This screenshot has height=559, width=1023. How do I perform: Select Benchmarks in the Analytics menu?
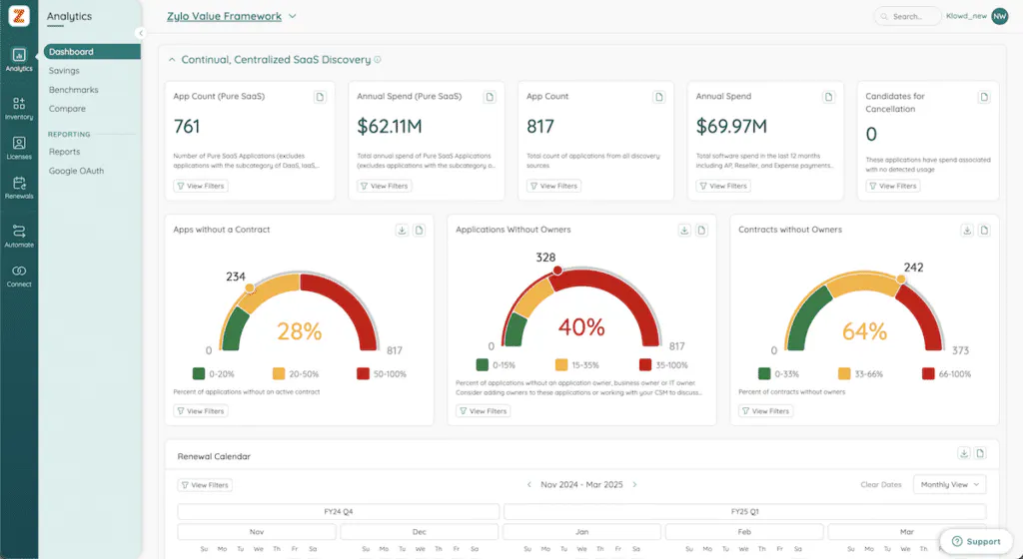coord(74,89)
